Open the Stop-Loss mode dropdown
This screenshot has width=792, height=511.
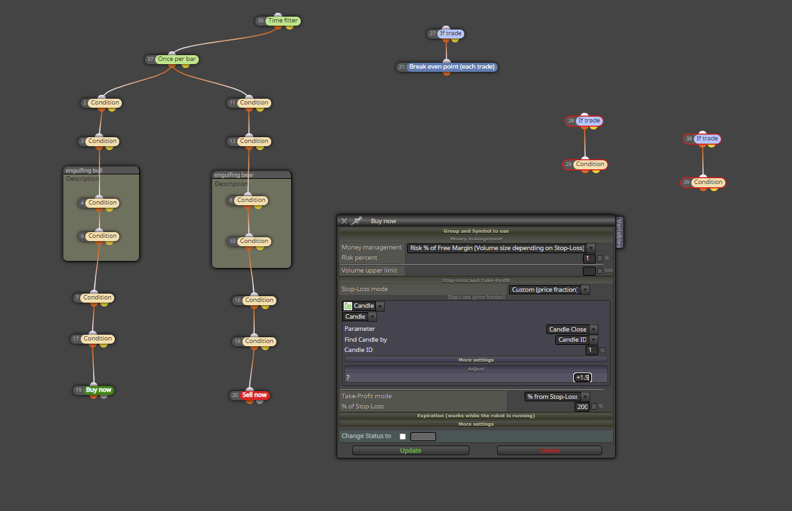point(549,290)
